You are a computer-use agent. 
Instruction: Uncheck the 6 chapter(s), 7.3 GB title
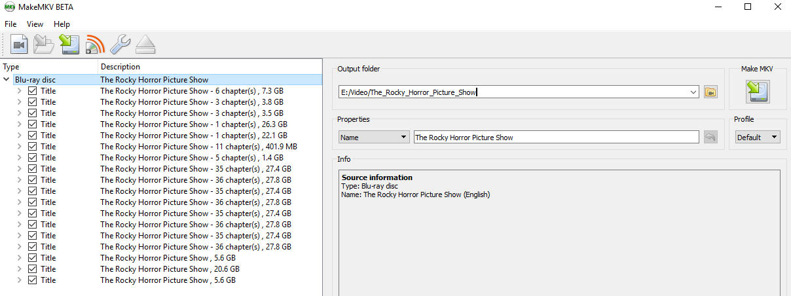(x=32, y=91)
